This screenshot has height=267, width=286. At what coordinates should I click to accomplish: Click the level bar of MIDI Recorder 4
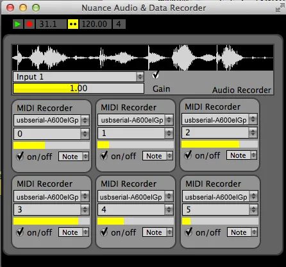pyautogui.click(x=135, y=221)
